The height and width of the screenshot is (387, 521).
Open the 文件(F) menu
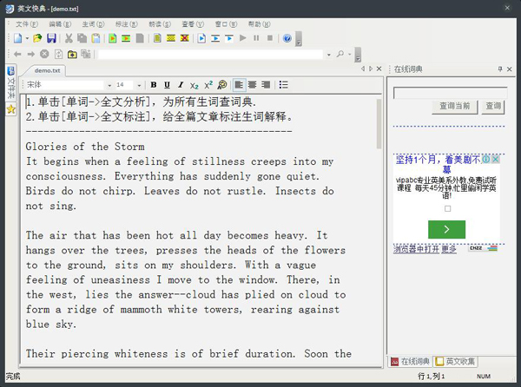pos(27,24)
